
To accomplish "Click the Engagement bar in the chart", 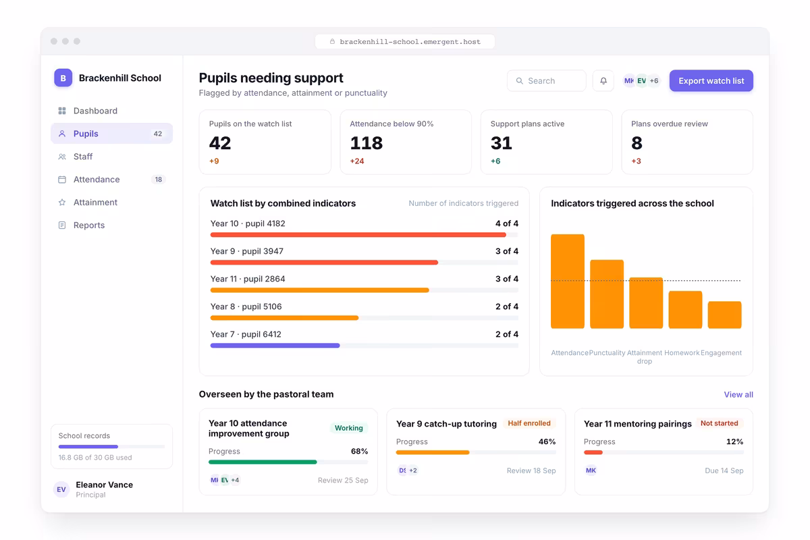I will coord(725,315).
